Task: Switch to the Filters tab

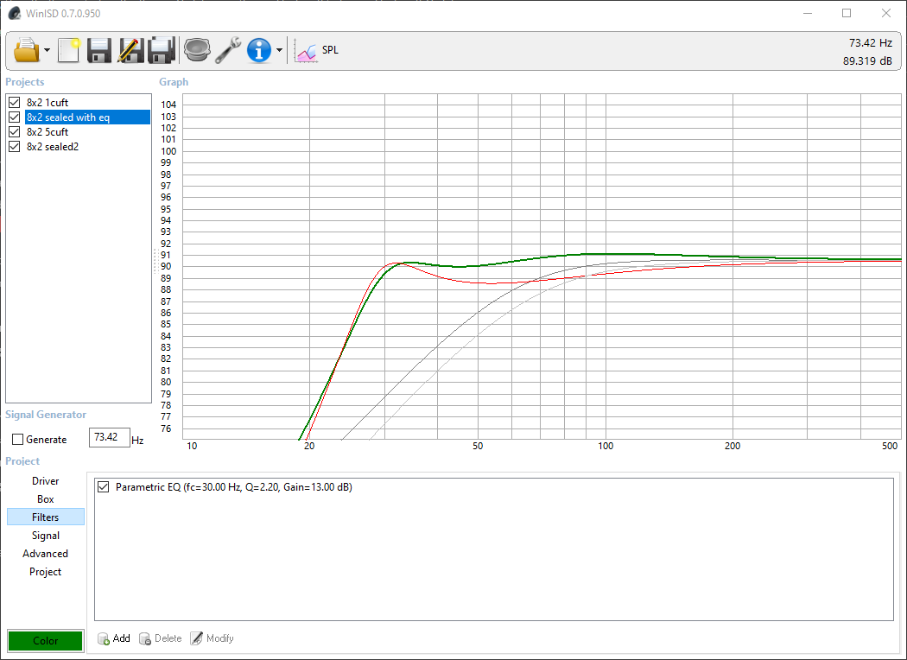Action: [46, 517]
